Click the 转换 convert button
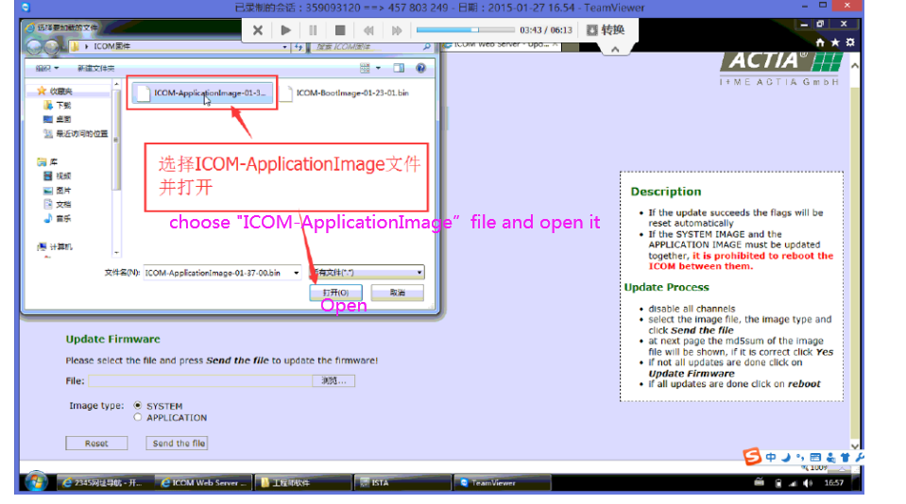 tap(607, 30)
